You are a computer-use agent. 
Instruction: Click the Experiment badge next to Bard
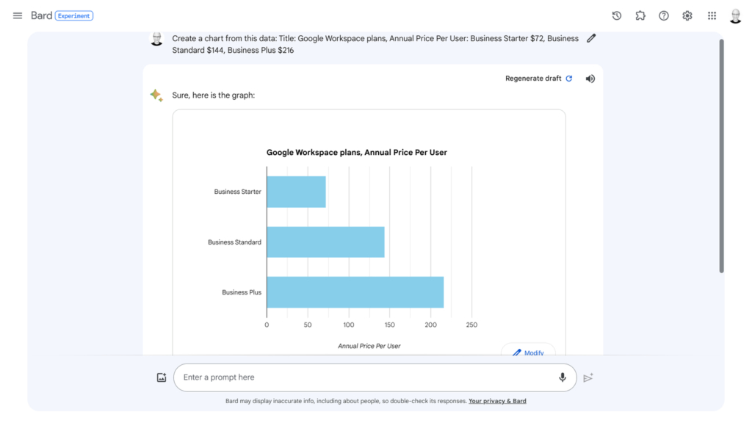click(73, 15)
